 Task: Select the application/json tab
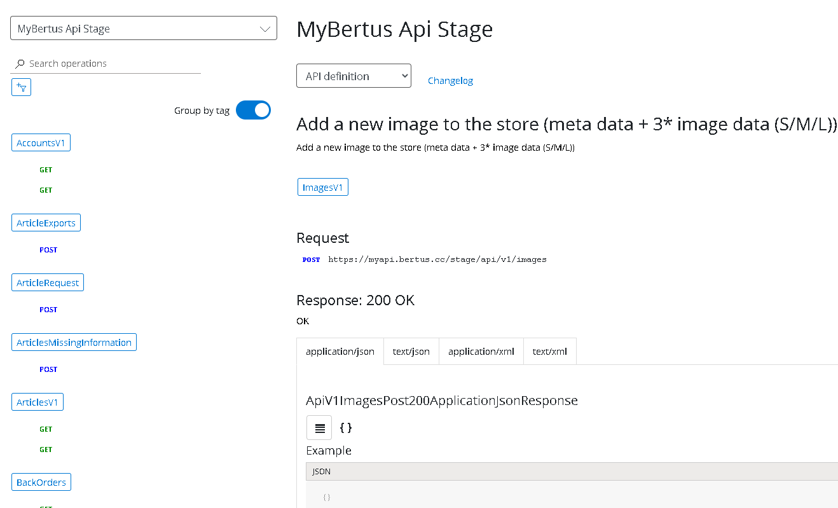pyautogui.click(x=340, y=351)
